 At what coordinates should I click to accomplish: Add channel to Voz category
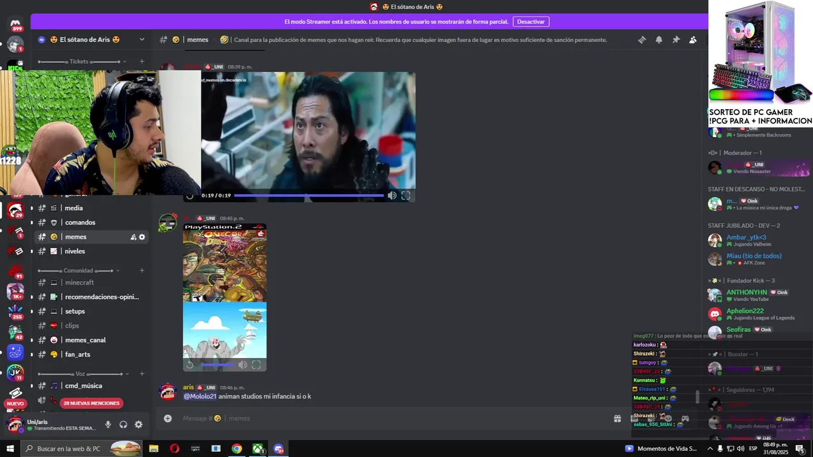pos(142,374)
